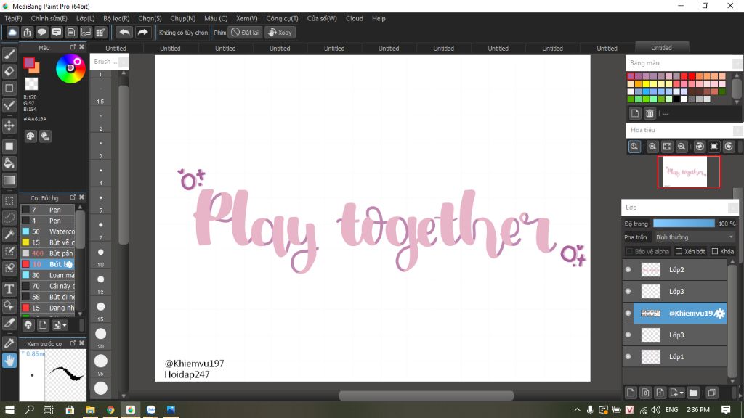Viewport: 744px width, 418px height.
Task: Select the Magic Wand tool
Action: tap(9, 234)
